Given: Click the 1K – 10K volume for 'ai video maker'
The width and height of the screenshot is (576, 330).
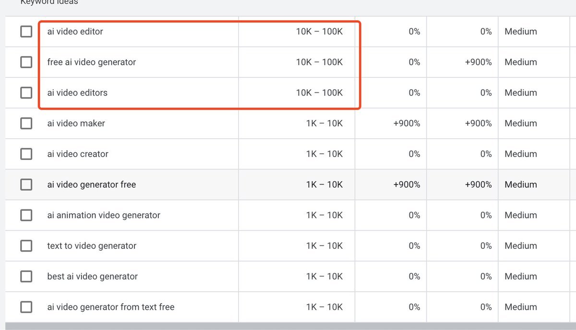Looking at the screenshot, I should click(x=324, y=123).
